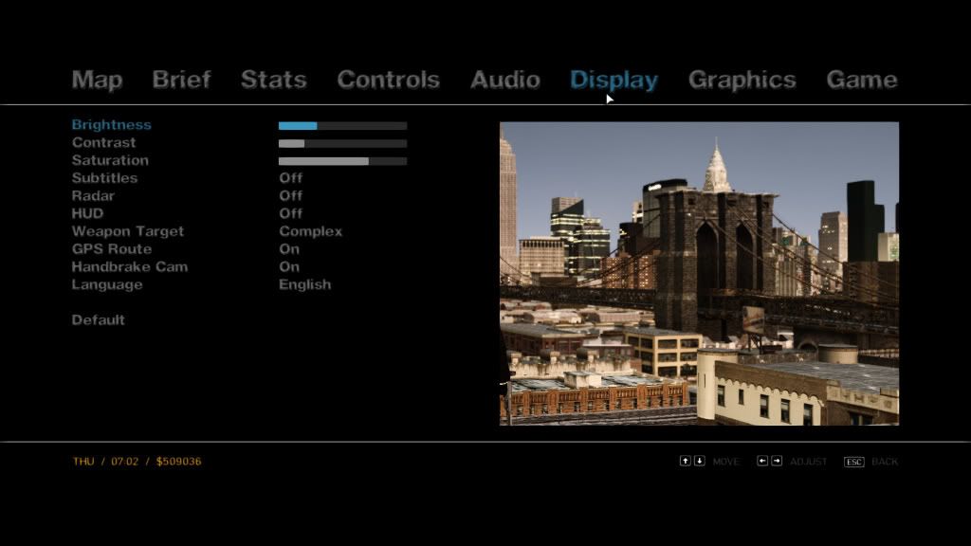Open the Graphics tab
This screenshot has width=971, height=546.
pyautogui.click(x=742, y=80)
